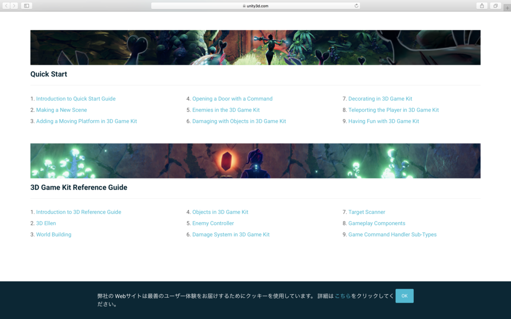Open the Share button in Safari toolbar
Image resolution: width=511 pixels, height=319 pixels.
[482, 5]
